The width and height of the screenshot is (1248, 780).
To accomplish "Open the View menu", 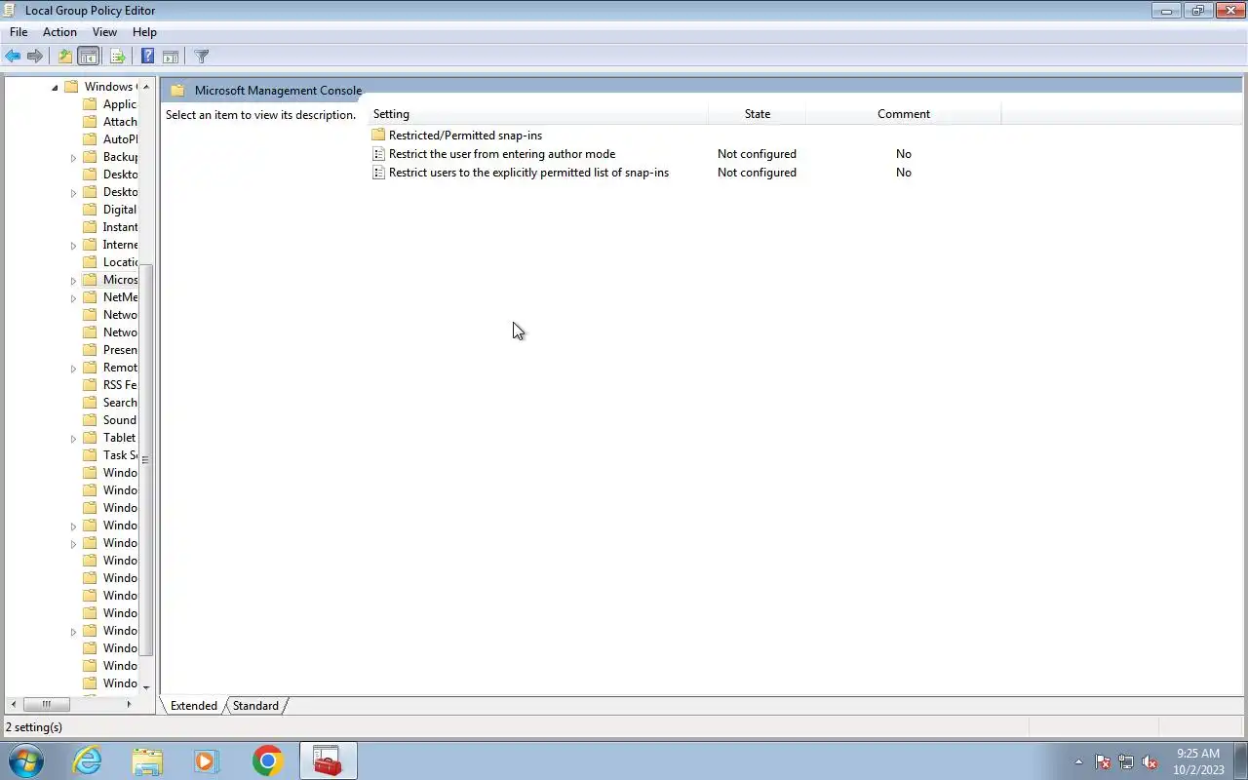I will [x=104, y=32].
